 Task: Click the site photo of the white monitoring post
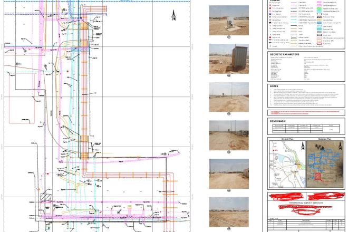tap(229, 20)
